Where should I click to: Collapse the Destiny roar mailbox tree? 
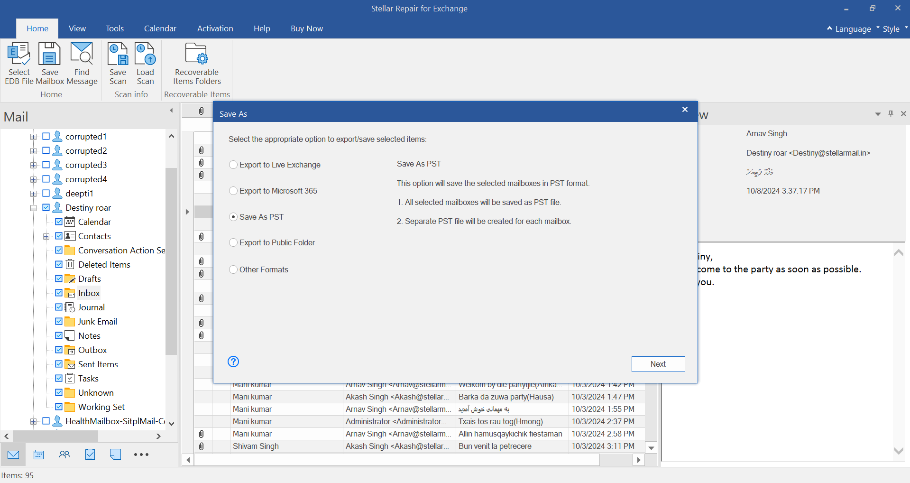point(33,208)
